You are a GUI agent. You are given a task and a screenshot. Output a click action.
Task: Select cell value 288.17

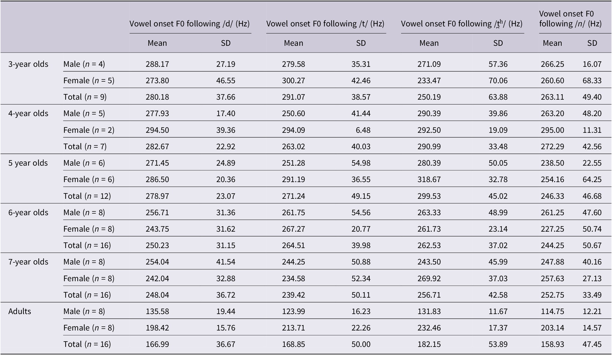pyautogui.click(x=157, y=64)
